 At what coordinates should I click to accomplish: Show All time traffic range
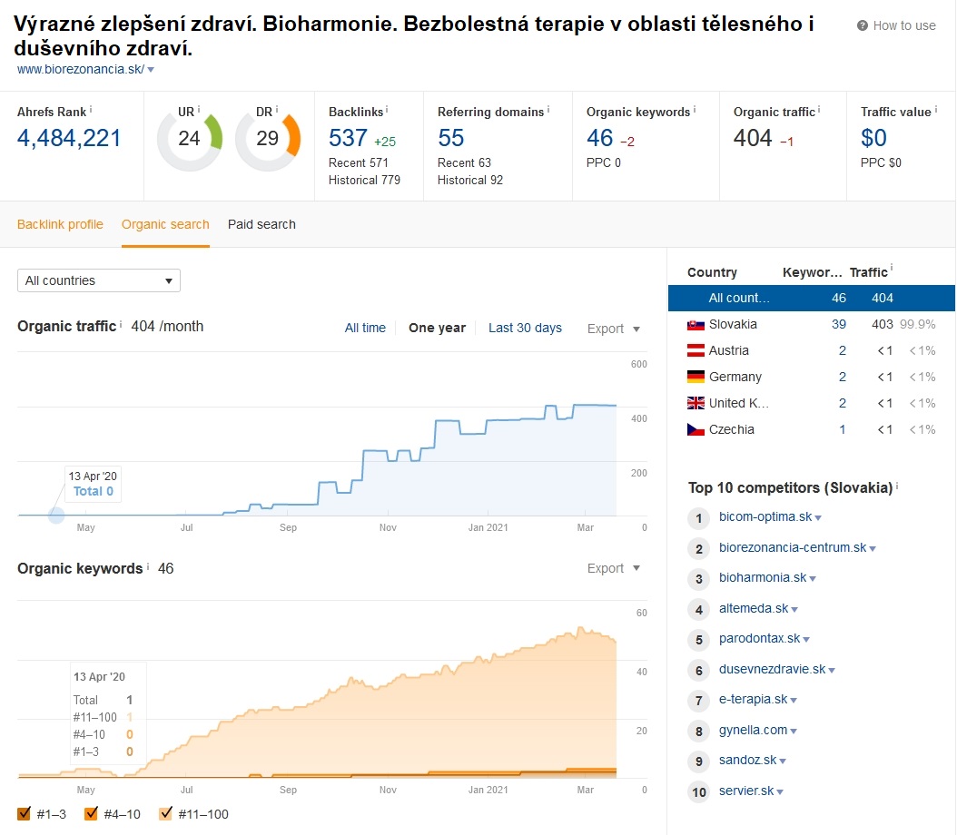click(x=365, y=329)
